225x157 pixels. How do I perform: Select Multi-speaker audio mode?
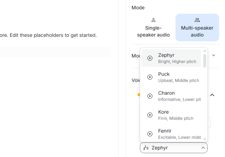click(197, 28)
